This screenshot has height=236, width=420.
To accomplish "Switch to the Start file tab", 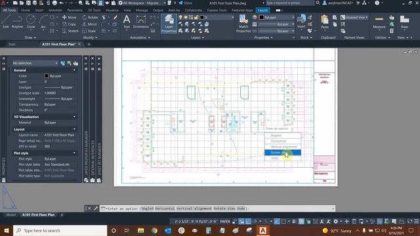I will tap(12, 44).
